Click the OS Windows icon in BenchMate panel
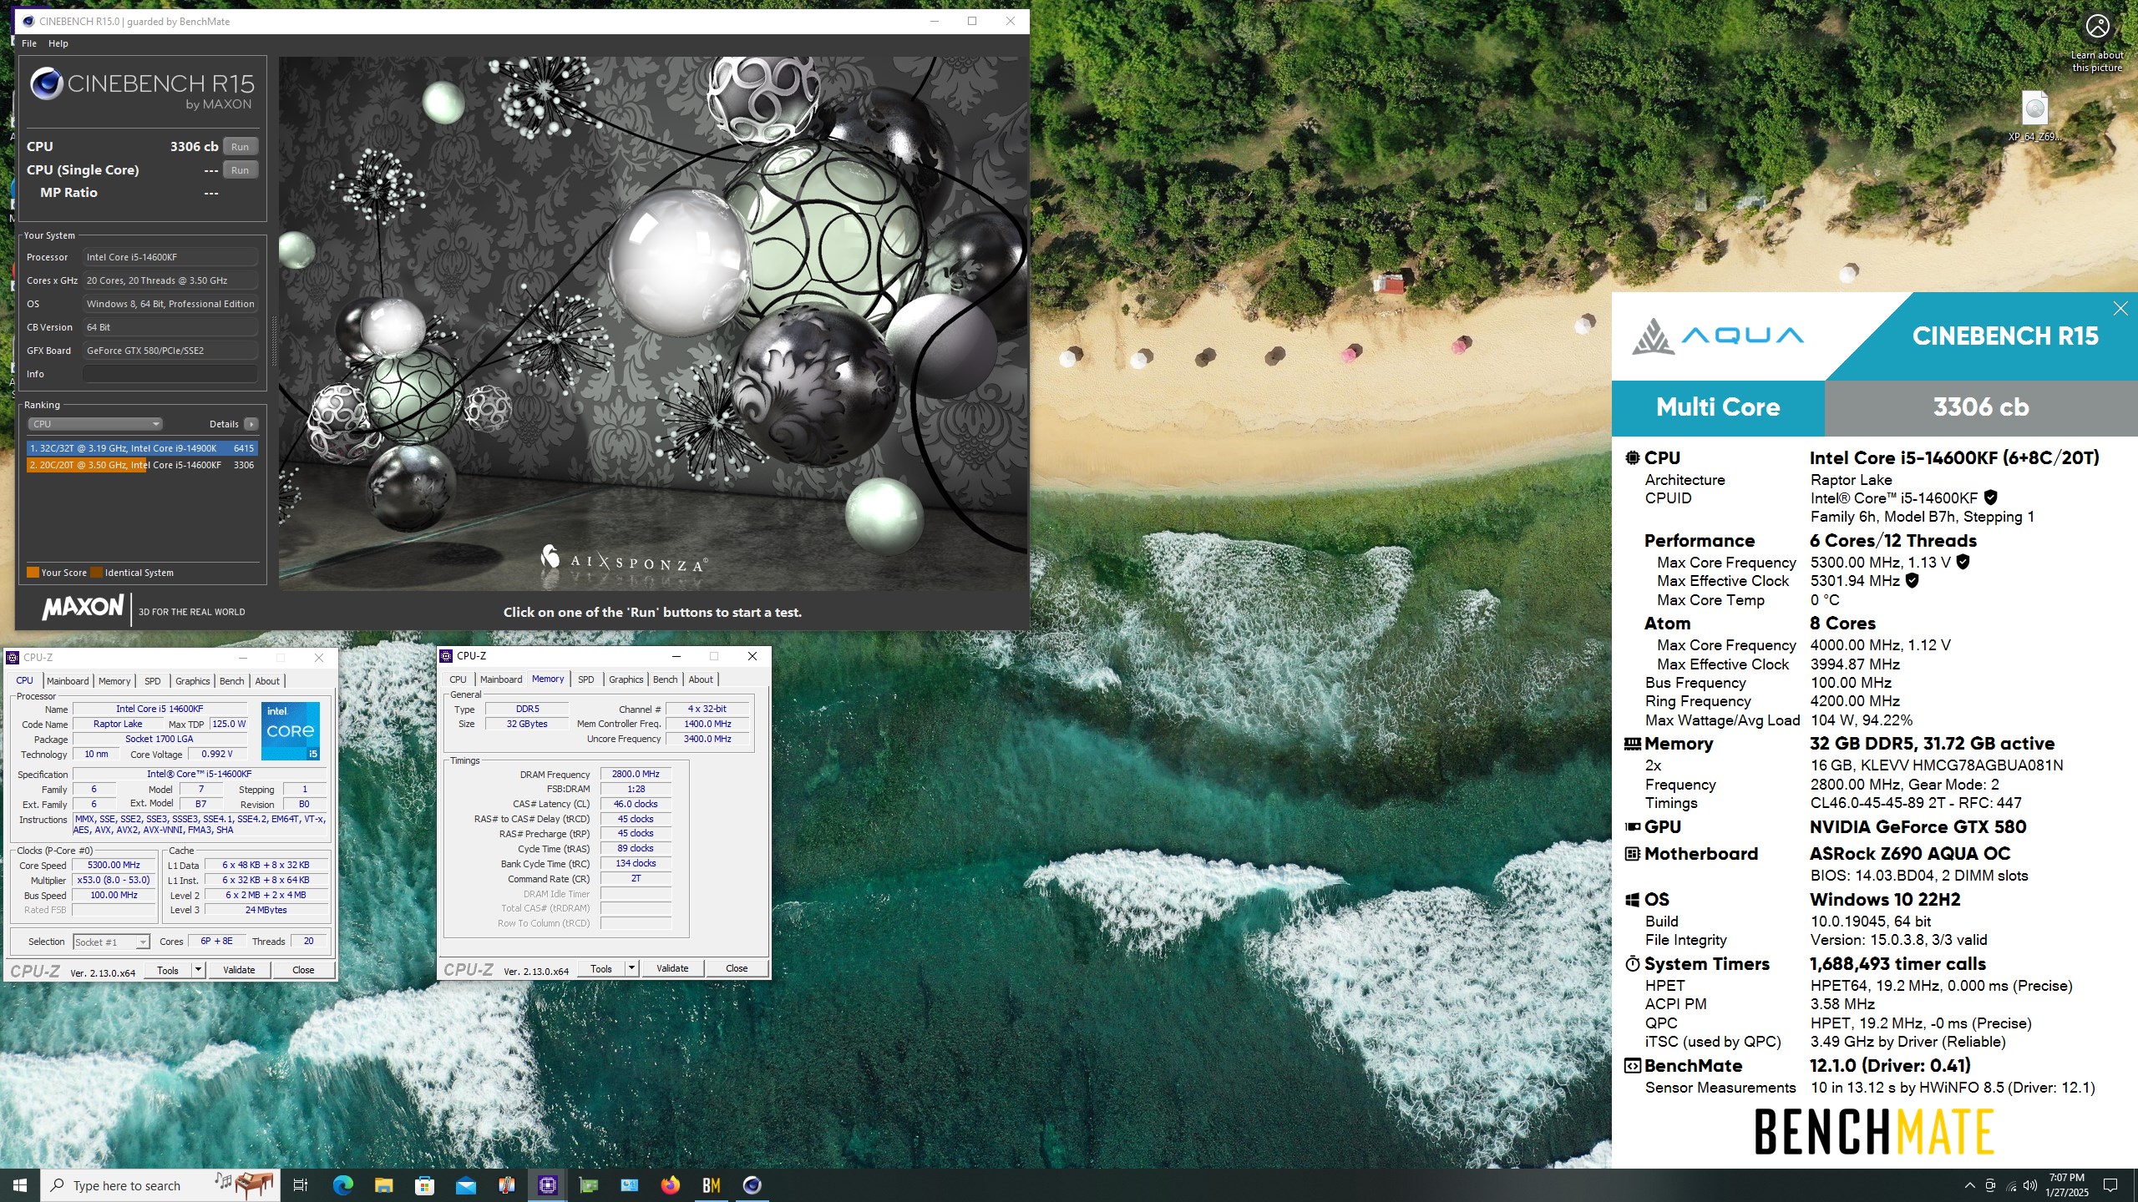The image size is (2138, 1202). [x=1633, y=900]
